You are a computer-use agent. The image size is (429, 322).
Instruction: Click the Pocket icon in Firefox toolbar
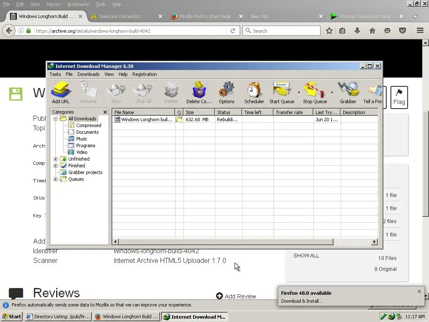[x=403, y=31]
